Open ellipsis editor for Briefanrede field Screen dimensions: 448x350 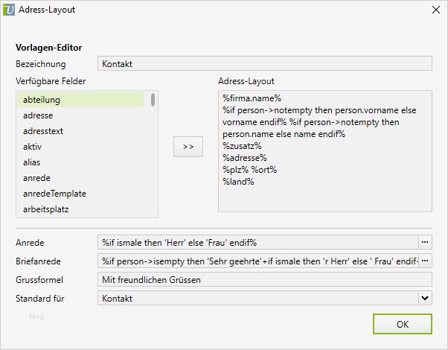(425, 261)
